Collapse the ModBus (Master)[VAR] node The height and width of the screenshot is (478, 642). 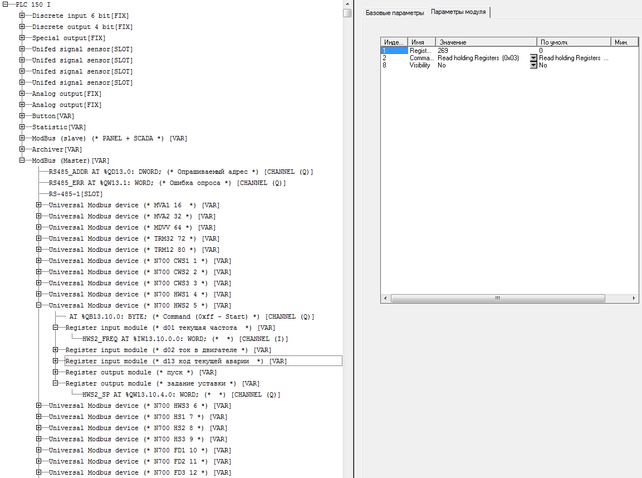tap(22, 160)
